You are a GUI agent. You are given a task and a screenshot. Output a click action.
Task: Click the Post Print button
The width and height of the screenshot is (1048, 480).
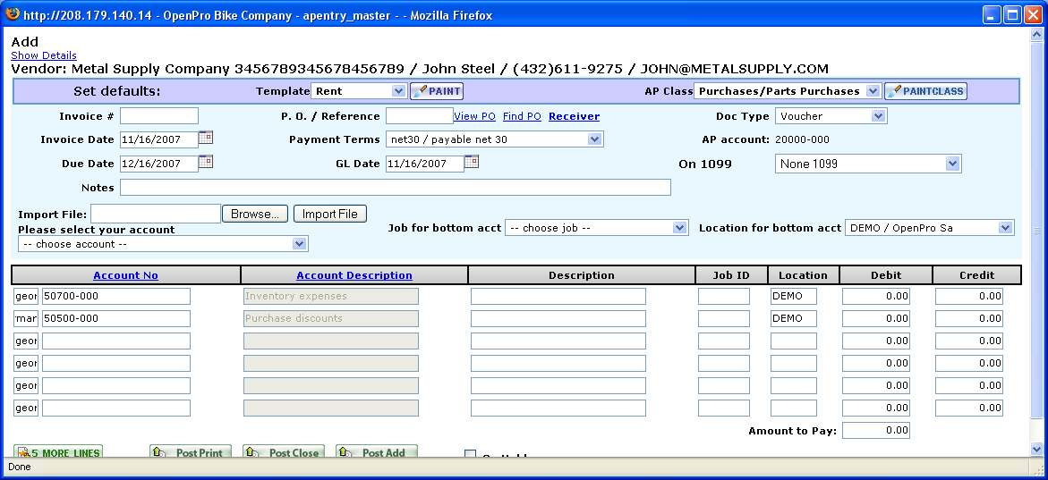191,452
